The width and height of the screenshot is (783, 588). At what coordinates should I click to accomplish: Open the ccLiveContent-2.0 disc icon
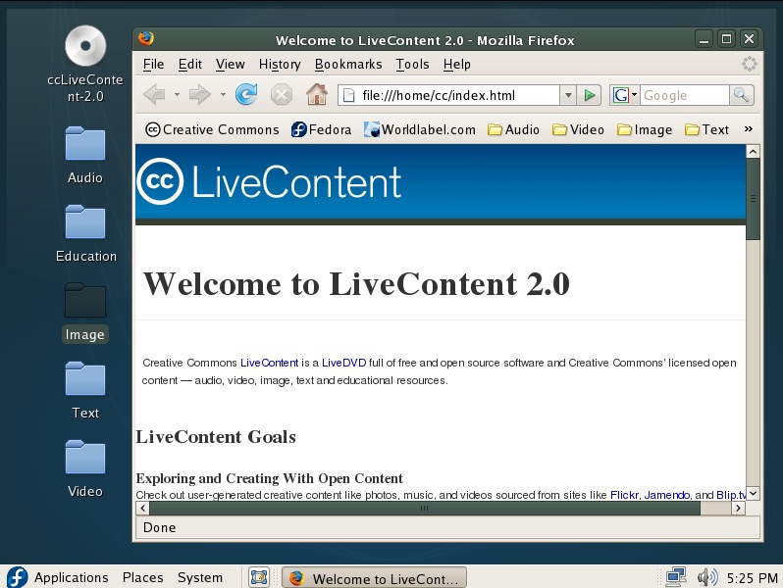(x=85, y=46)
